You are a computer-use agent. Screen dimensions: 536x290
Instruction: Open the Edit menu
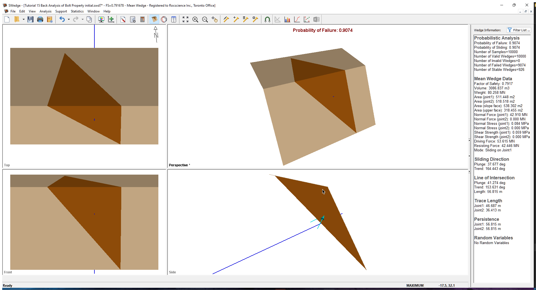pos(22,11)
